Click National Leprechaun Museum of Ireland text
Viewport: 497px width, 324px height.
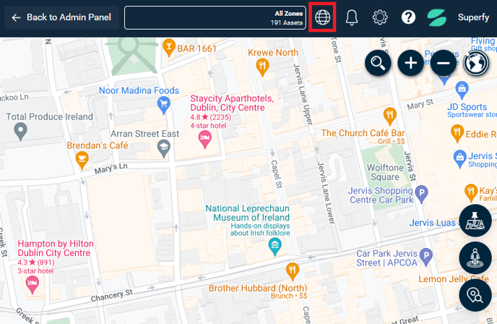(x=248, y=213)
